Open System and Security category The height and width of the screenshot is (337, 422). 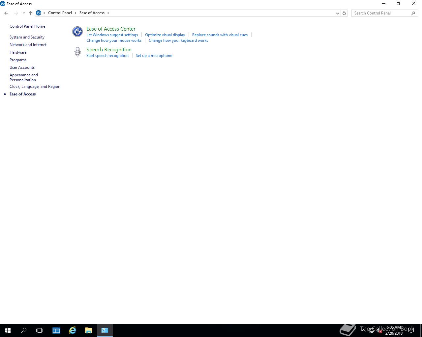click(x=27, y=37)
